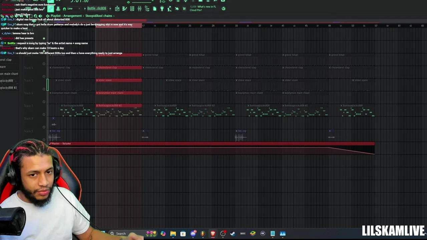Image resolution: width=427 pixels, height=240 pixels.
Task: Click the Playlist - Arrangement breadcrumb
Action: (x=66, y=16)
